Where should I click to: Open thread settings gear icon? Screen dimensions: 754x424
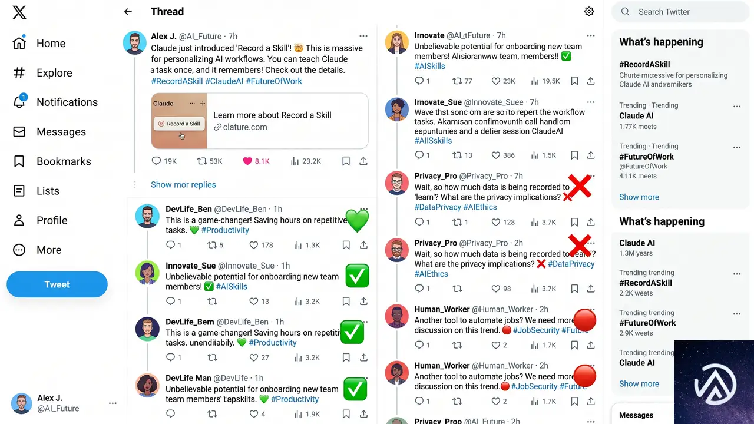pyautogui.click(x=589, y=12)
